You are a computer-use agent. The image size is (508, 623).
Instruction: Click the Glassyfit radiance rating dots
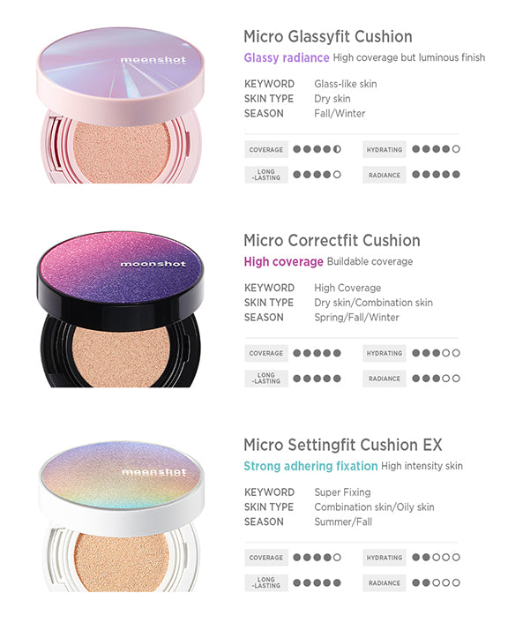click(x=436, y=175)
